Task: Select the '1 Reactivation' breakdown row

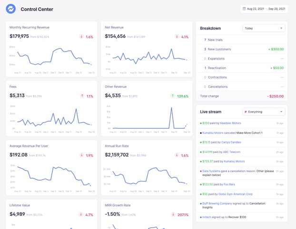Action: (x=242, y=68)
